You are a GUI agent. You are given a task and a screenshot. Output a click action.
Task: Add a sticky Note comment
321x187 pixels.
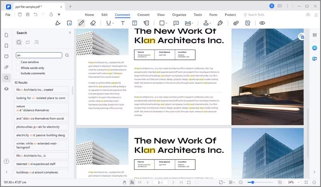(176, 23)
